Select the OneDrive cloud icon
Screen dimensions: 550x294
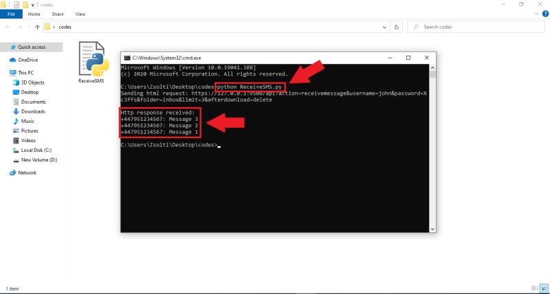click(13, 60)
